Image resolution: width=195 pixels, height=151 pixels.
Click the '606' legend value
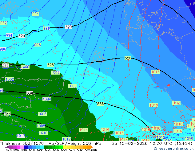94,150
